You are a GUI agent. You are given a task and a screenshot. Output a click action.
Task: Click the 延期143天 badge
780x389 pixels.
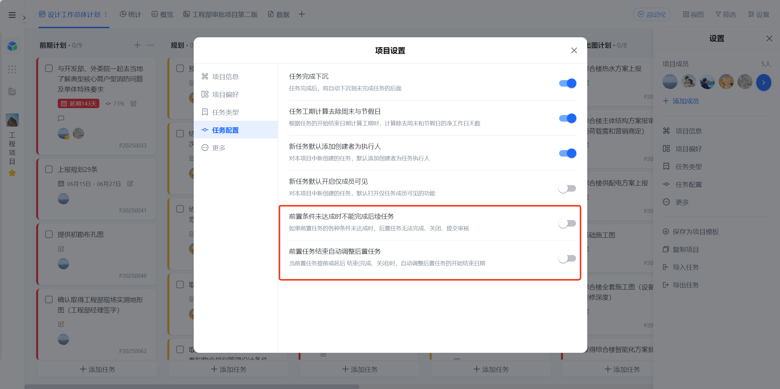(x=78, y=103)
